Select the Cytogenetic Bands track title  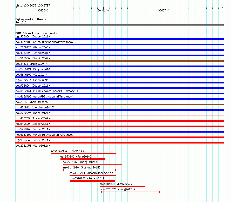click(x=31, y=19)
